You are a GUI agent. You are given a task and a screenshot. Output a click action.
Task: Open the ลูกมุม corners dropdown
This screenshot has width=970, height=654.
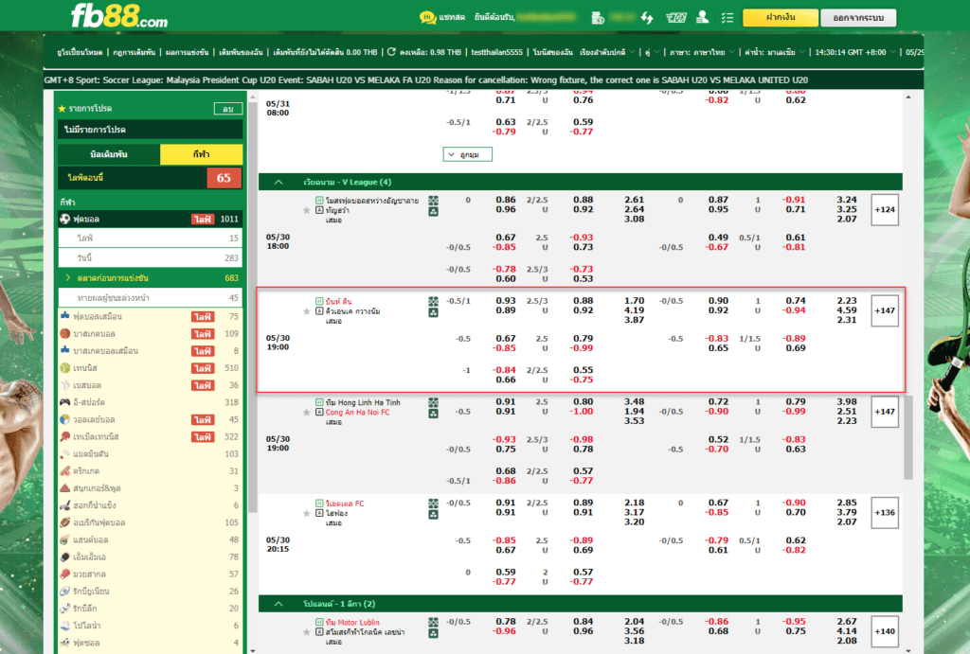(x=468, y=154)
